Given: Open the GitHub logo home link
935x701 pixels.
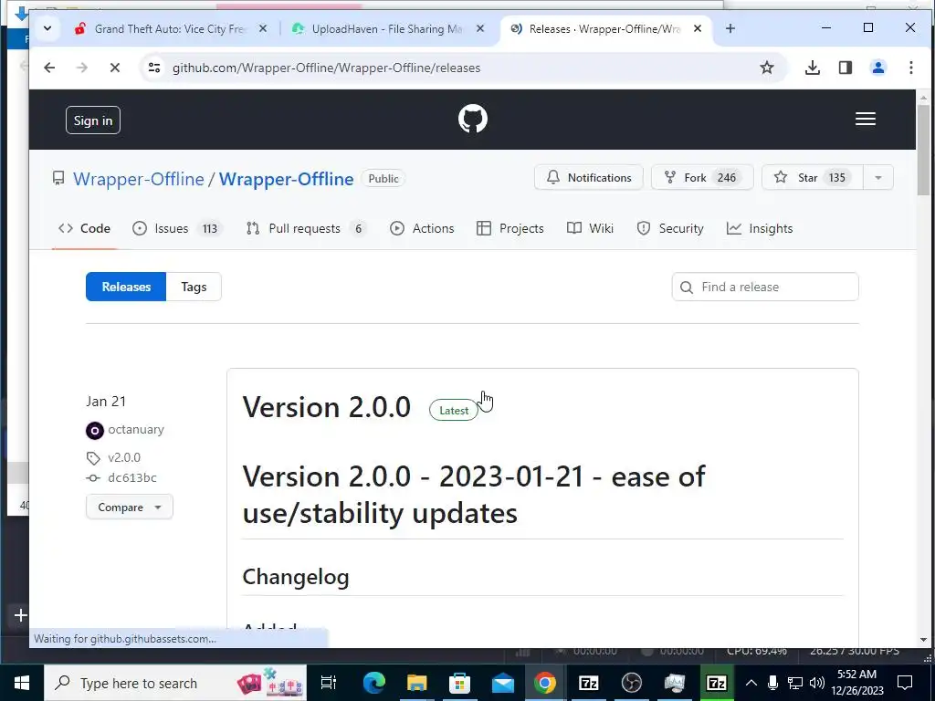Looking at the screenshot, I should coord(472,119).
